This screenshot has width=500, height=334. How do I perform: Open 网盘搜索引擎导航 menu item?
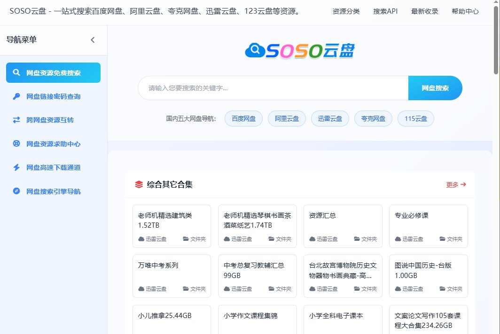point(53,191)
